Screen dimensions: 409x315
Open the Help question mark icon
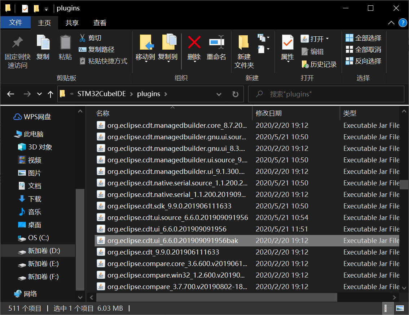click(x=403, y=23)
